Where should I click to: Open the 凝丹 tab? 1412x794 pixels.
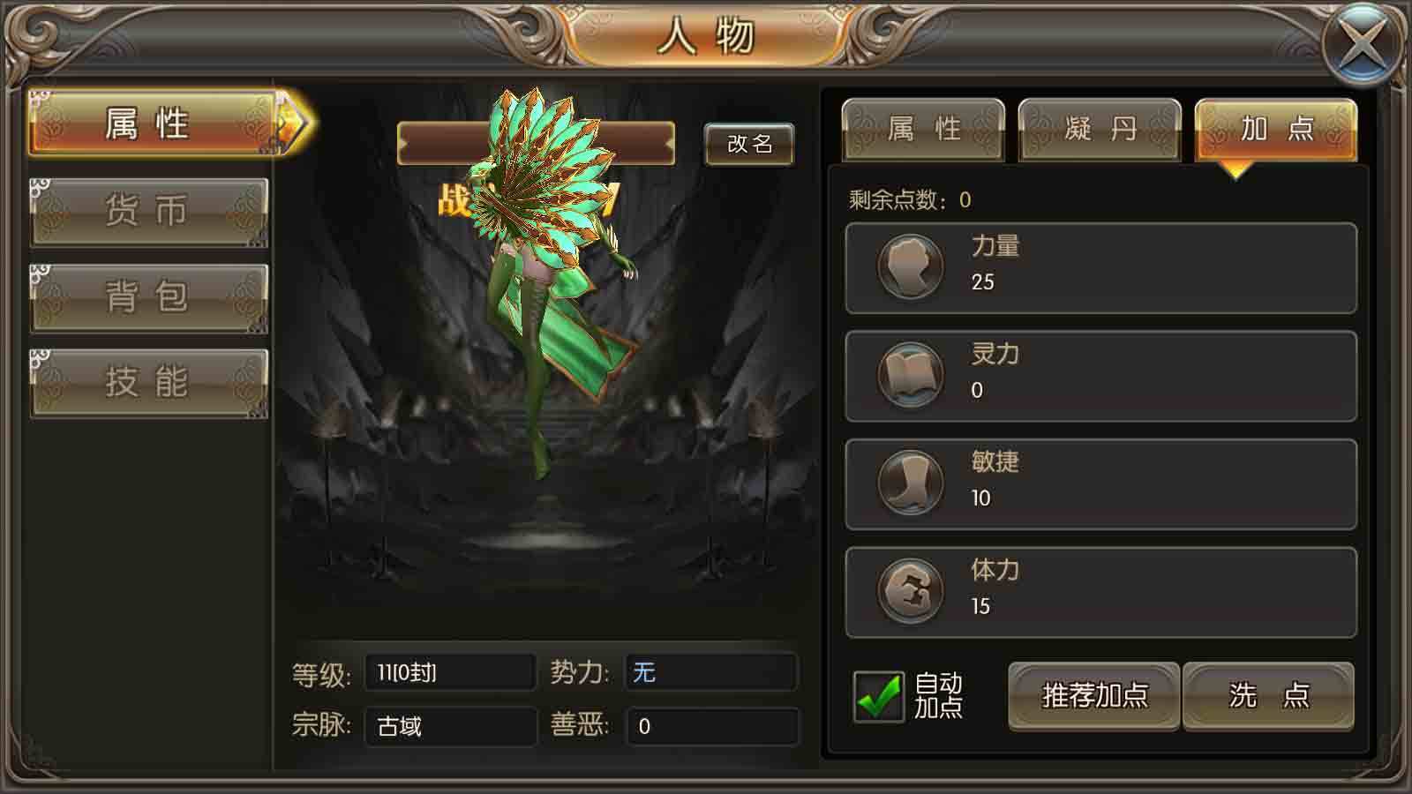click(x=1100, y=130)
